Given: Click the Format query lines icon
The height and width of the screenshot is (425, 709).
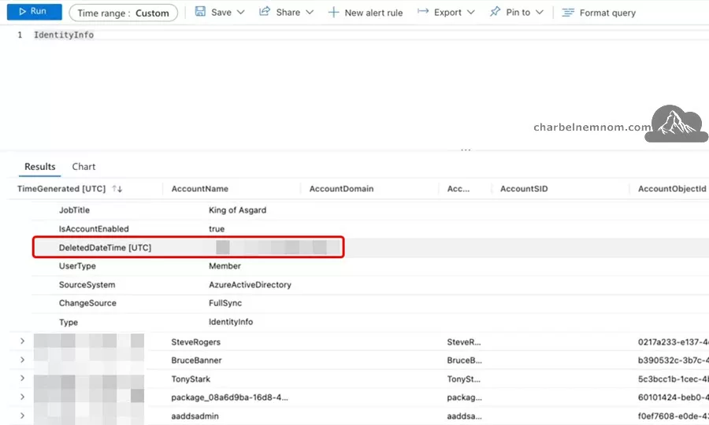Looking at the screenshot, I should coord(568,13).
